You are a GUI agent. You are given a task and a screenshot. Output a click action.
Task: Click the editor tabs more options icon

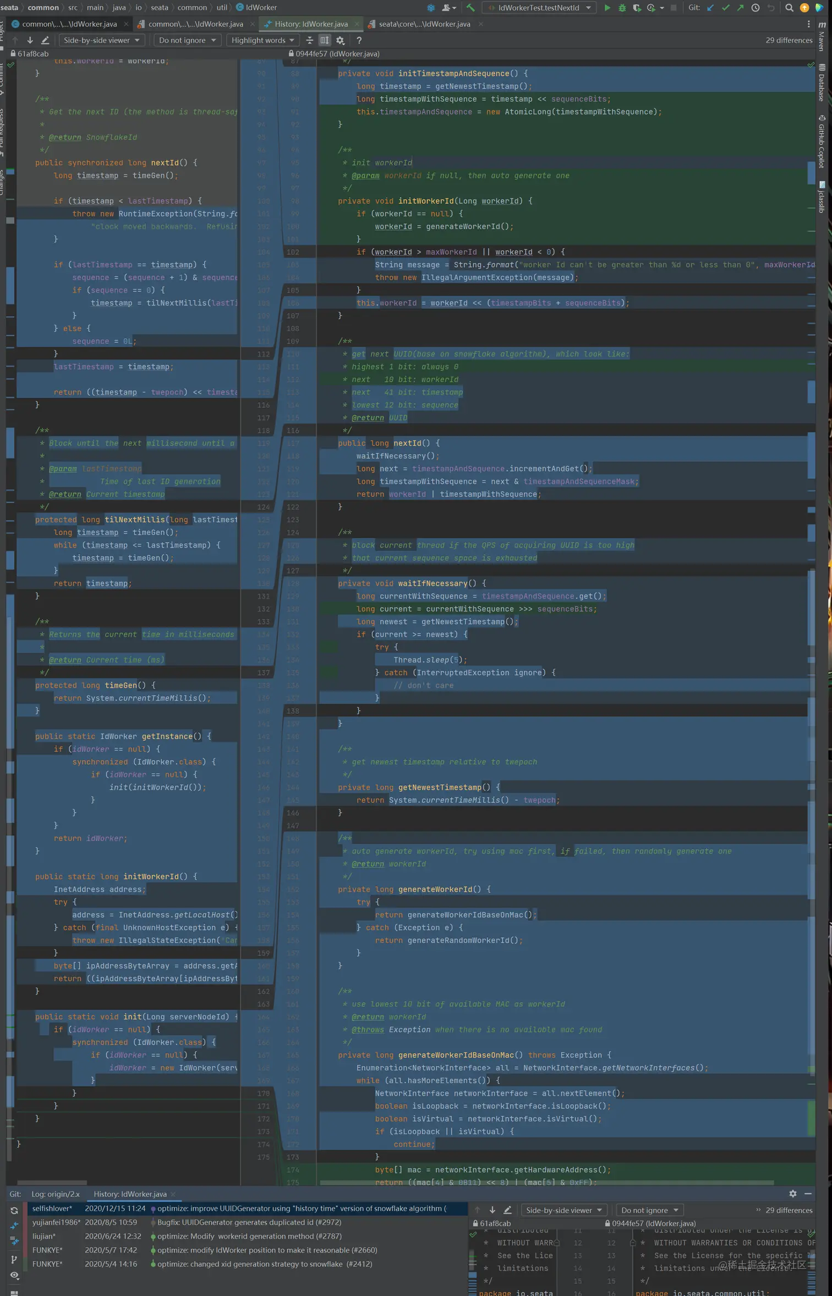pos(808,24)
